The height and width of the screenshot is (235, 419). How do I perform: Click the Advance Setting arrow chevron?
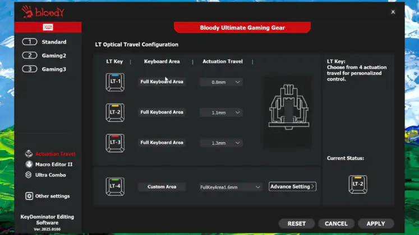click(x=312, y=186)
